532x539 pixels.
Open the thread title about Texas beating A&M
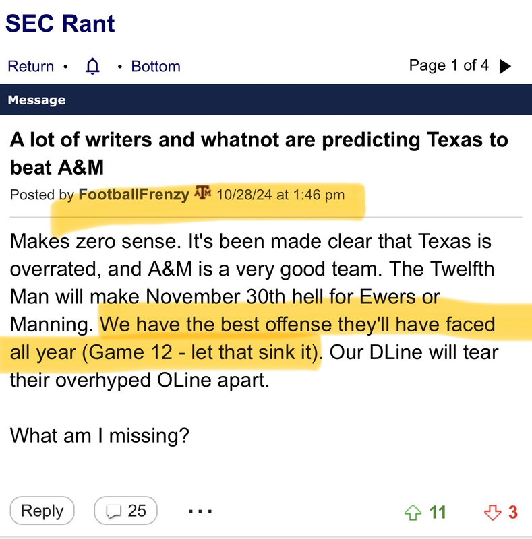pos(258,153)
